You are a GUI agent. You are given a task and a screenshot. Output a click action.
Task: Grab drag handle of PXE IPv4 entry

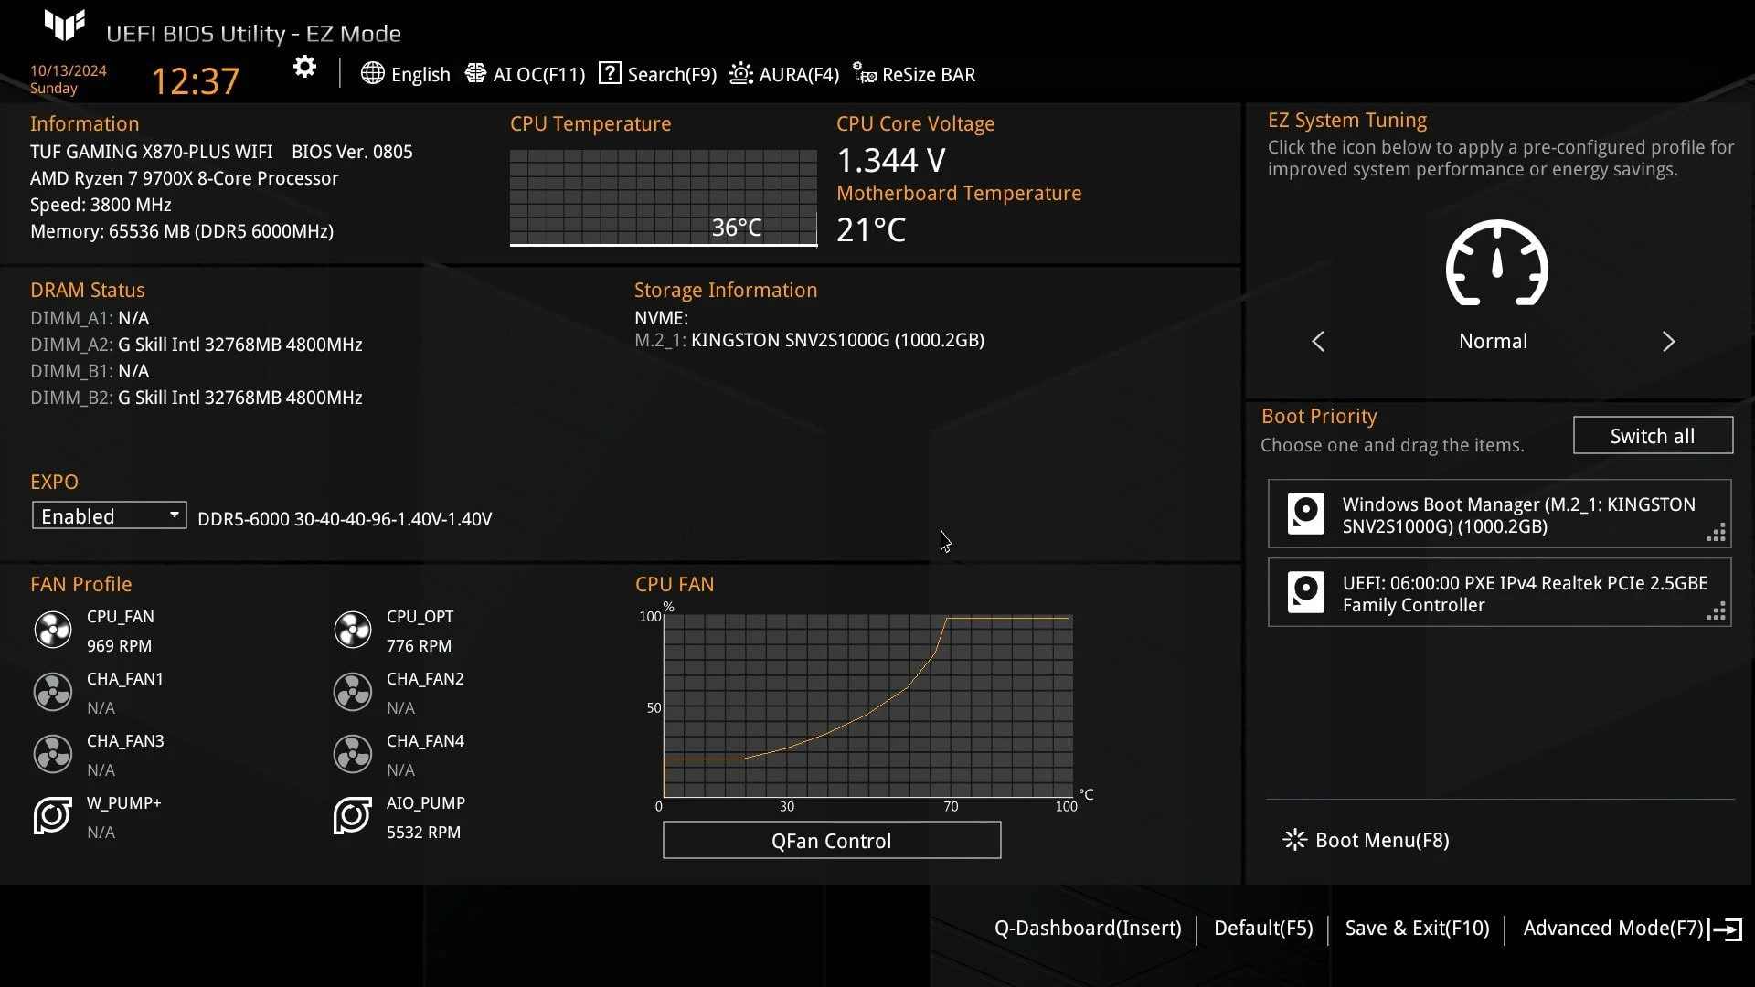click(x=1716, y=611)
